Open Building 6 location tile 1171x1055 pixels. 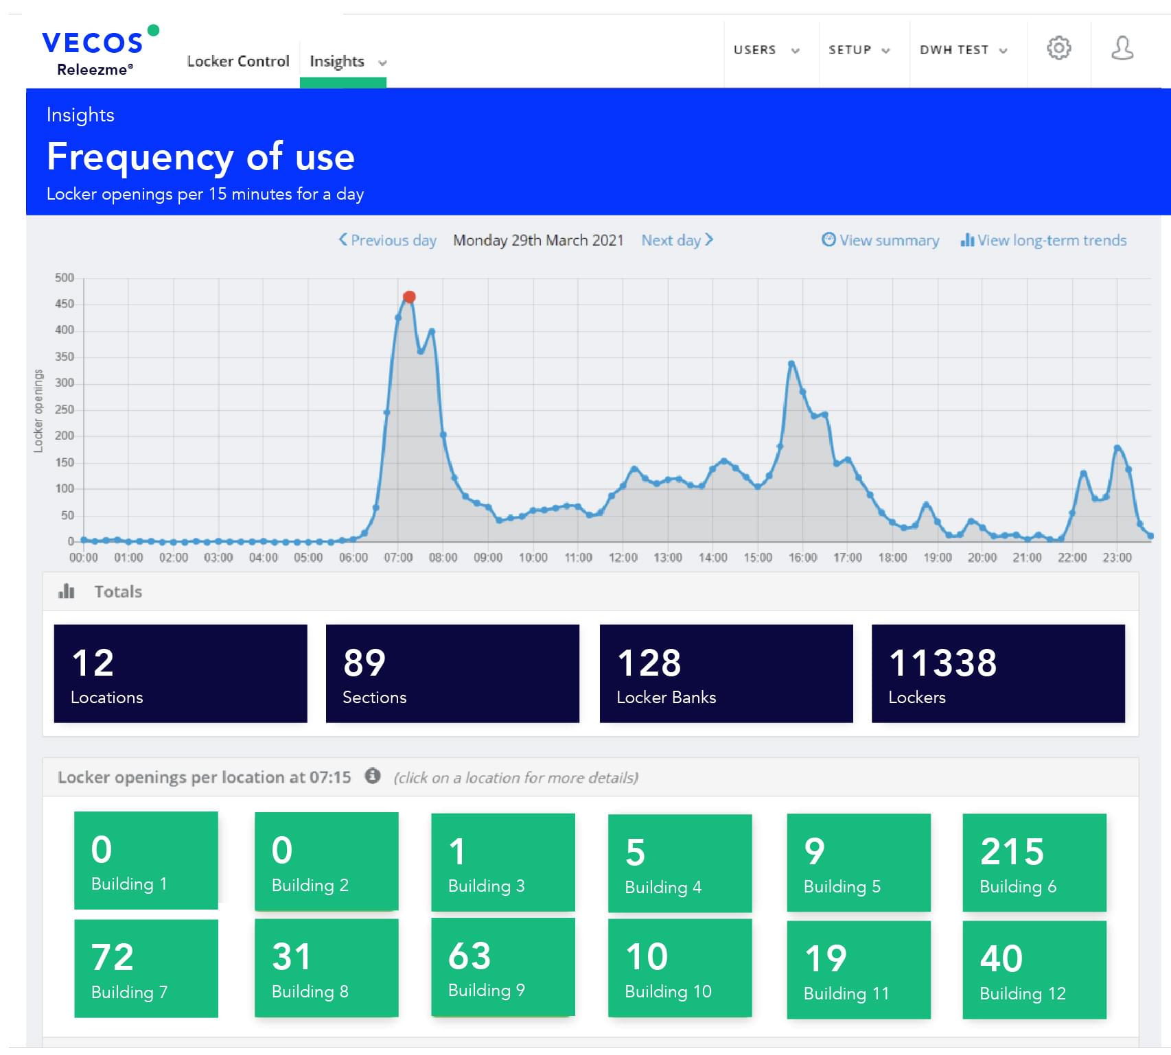(x=1034, y=862)
